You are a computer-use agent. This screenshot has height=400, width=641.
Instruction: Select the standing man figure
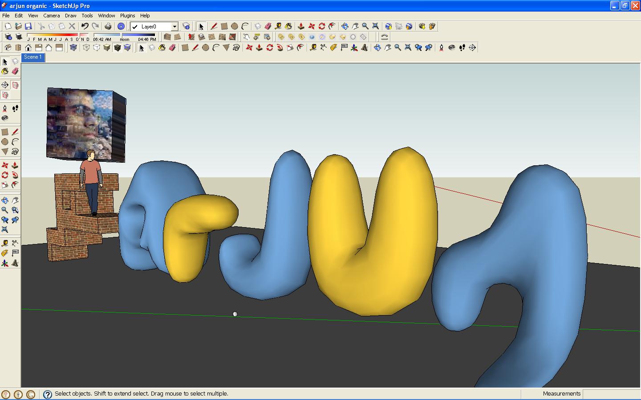[x=91, y=183]
